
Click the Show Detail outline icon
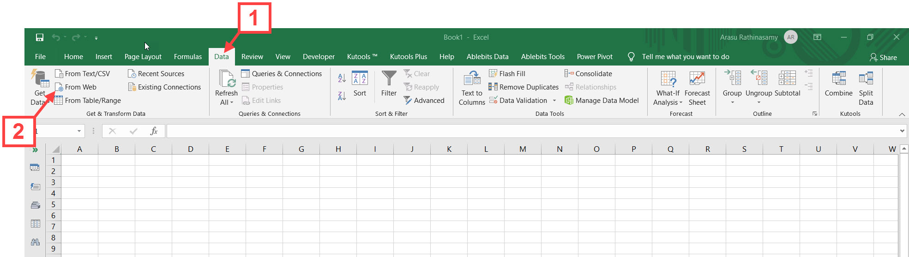(x=808, y=73)
